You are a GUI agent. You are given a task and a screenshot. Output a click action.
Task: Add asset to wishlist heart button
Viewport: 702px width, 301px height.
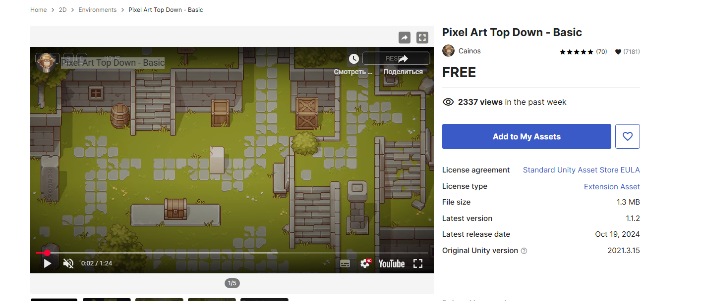click(x=628, y=136)
